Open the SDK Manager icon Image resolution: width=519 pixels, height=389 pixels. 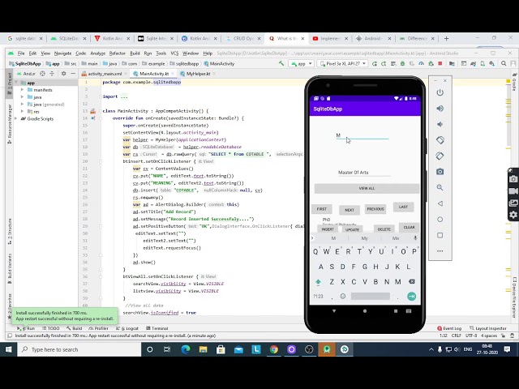(492, 63)
